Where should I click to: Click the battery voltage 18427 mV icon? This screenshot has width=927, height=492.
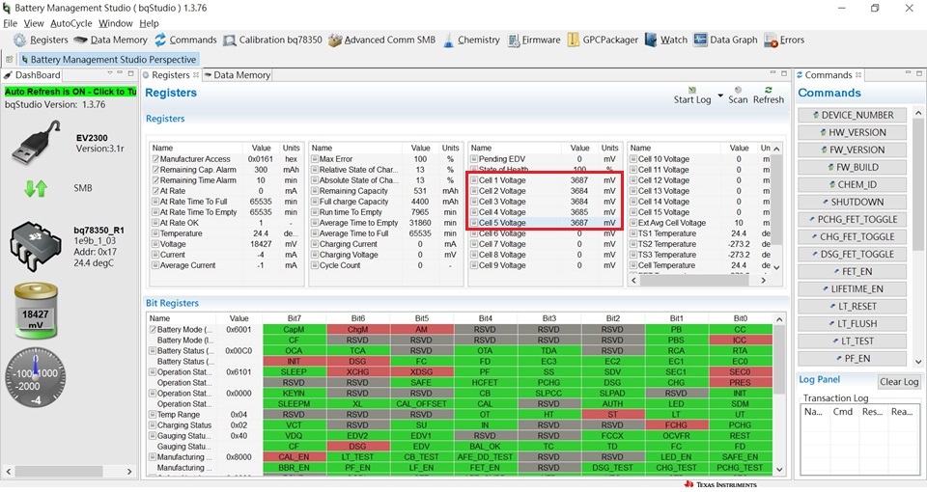point(36,312)
